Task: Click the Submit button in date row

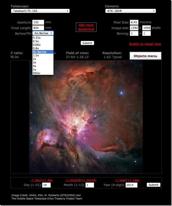Action: coord(154,185)
